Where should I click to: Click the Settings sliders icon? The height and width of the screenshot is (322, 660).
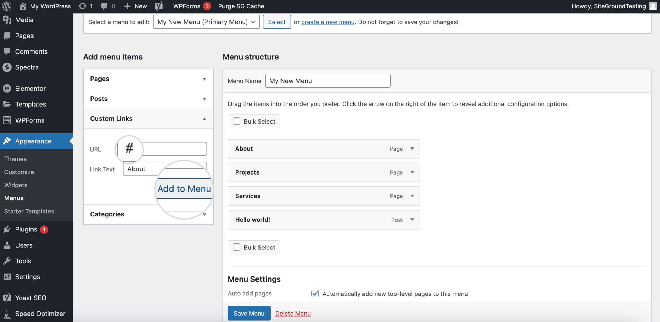[x=7, y=277]
